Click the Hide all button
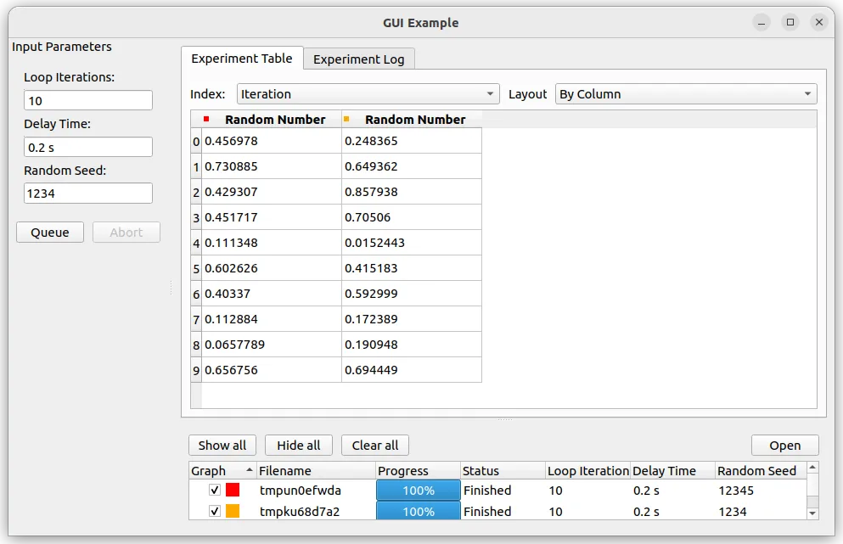843x544 pixels. pyautogui.click(x=298, y=445)
